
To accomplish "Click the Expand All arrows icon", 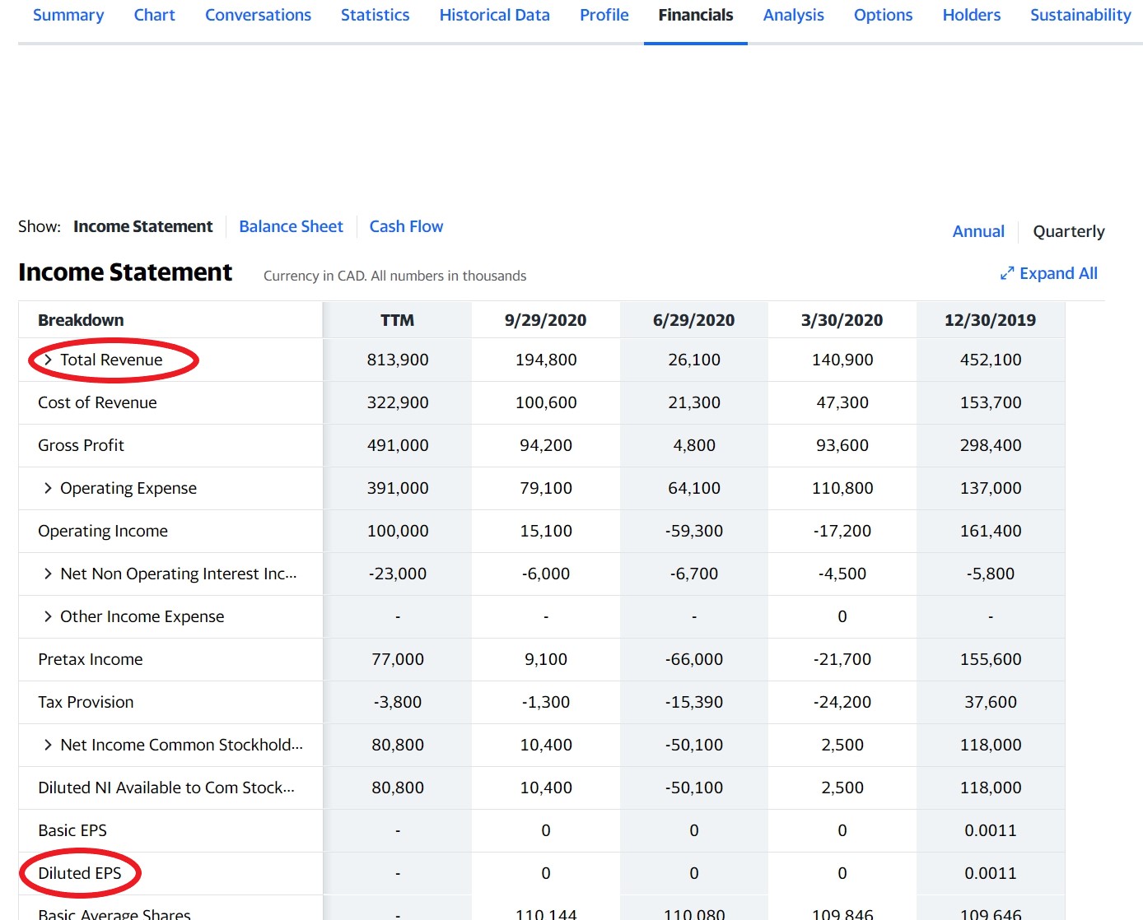I will pos(1006,273).
